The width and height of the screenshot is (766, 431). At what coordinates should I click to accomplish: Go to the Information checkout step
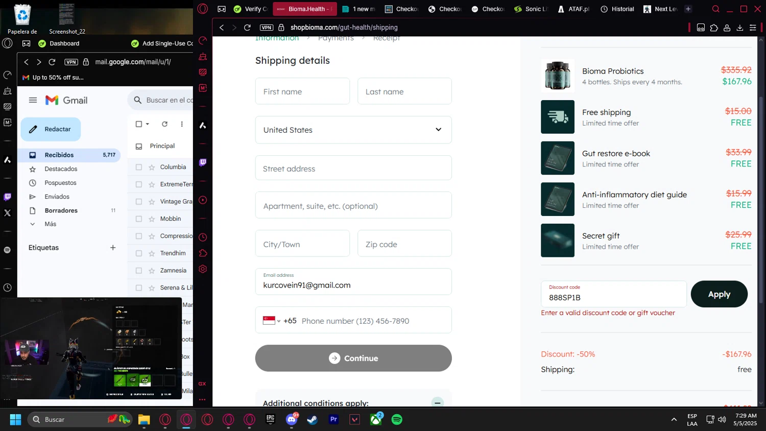coord(277,39)
